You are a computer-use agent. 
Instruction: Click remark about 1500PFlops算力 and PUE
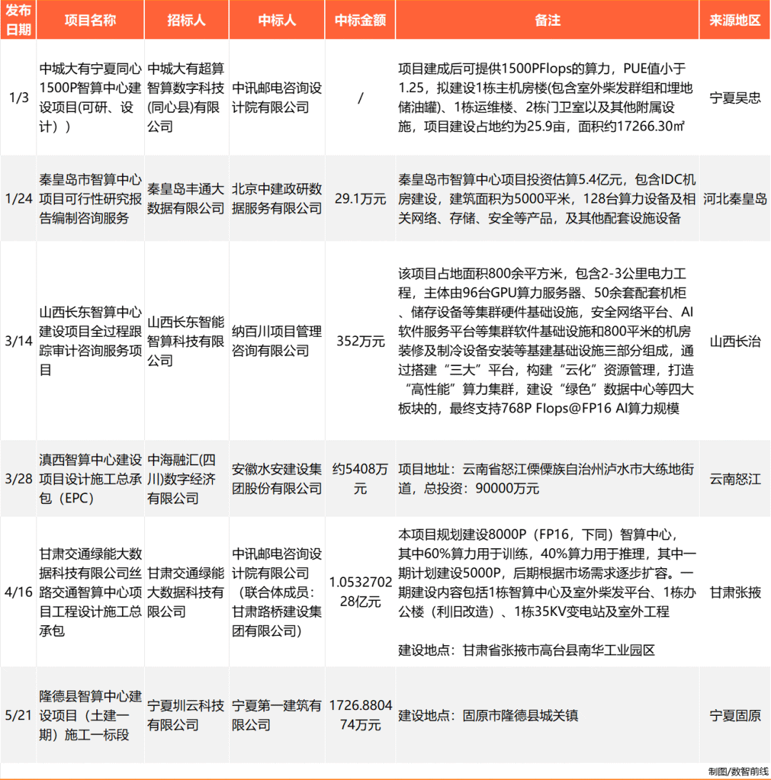tap(546, 98)
